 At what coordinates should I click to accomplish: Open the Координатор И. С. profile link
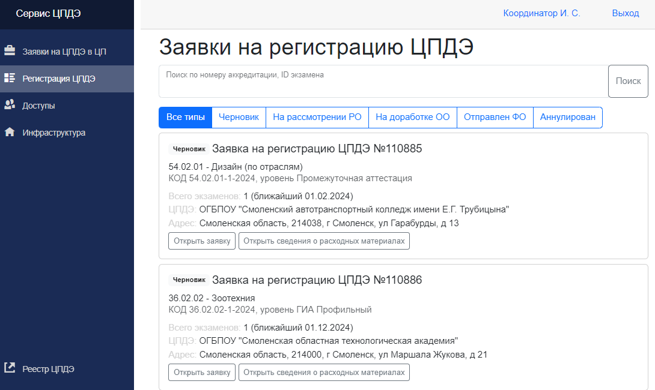[541, 13]
